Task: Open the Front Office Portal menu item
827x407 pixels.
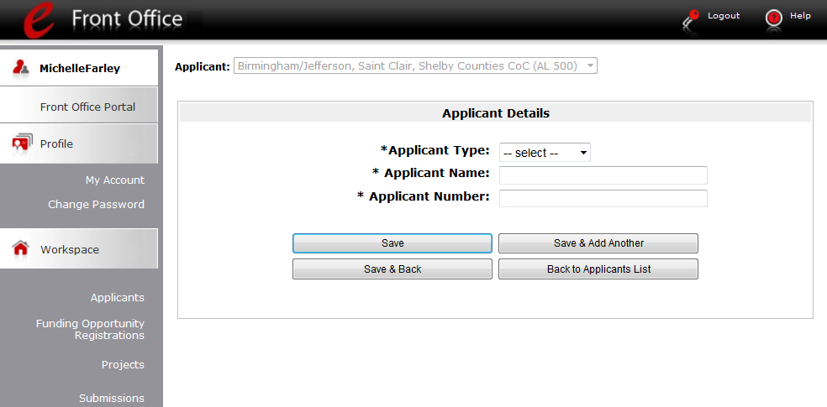Action: pyautogui.click(x=79, y=107)
